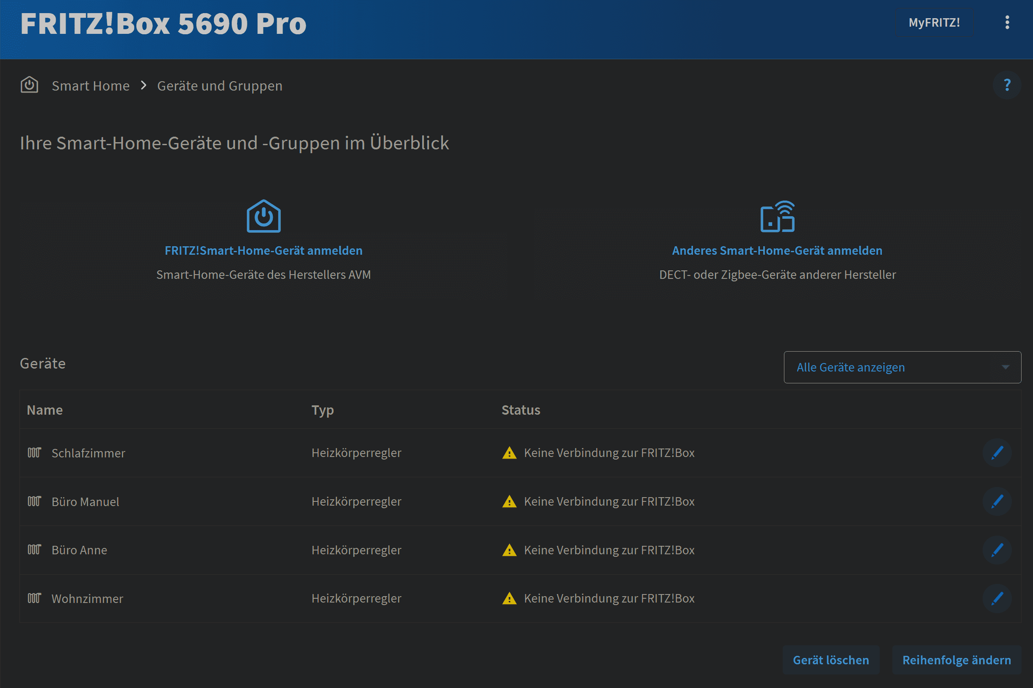Click Heizkörperregler type in Büro Manuel row
Viewport: 1033px width, 688px height.
click(x=356, y=501)
